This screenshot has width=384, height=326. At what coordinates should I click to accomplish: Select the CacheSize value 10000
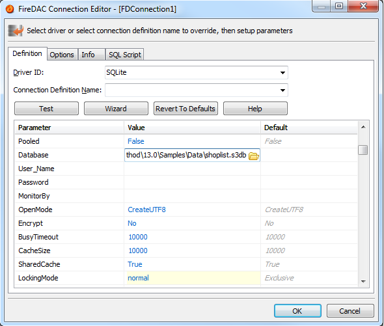[x=138, y=251]
